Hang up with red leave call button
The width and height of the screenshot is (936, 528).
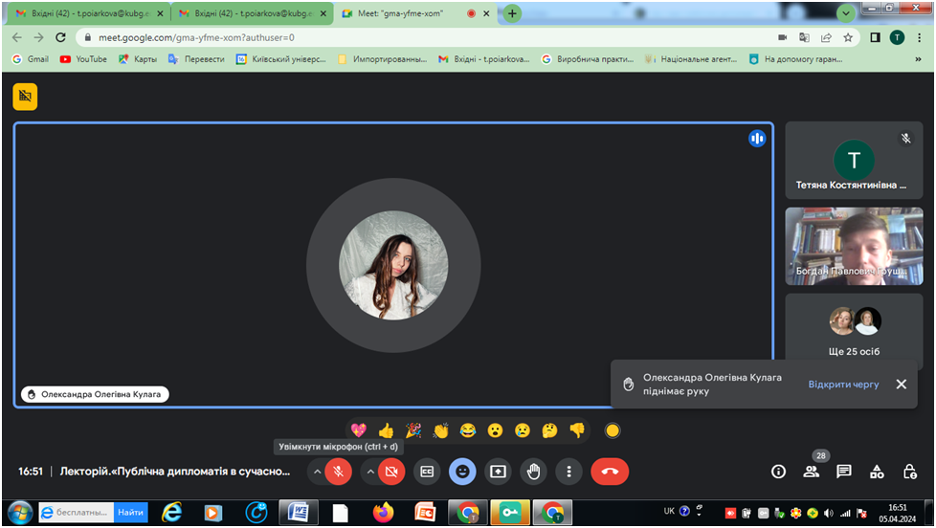click(x=610, y=471)
